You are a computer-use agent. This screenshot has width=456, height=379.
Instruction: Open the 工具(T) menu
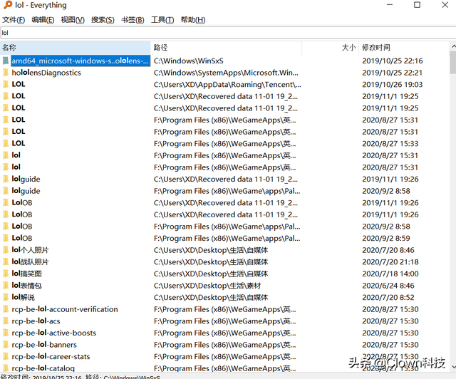pyautogui.click(x=162, y=20)
